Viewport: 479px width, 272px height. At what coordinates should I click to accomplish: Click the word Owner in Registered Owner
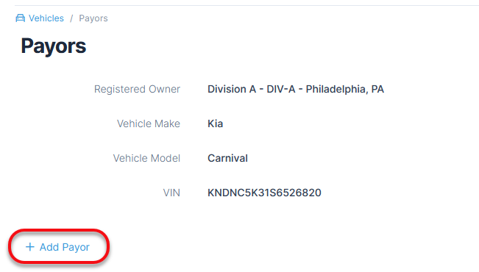(164, 89)
